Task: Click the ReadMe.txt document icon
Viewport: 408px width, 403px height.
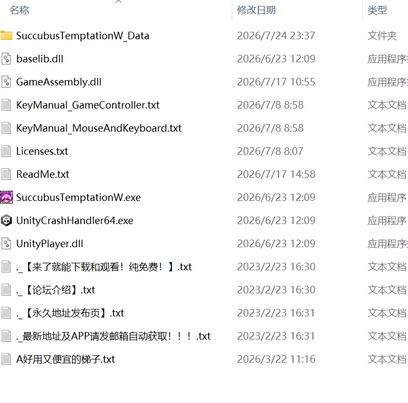Action: 6,174
